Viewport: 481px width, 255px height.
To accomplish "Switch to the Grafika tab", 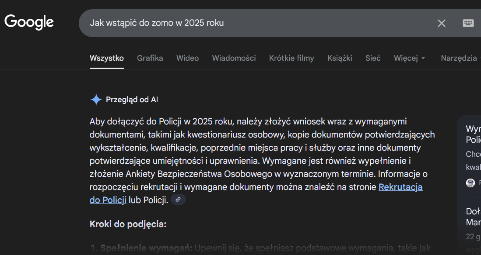I will (150, 58).
